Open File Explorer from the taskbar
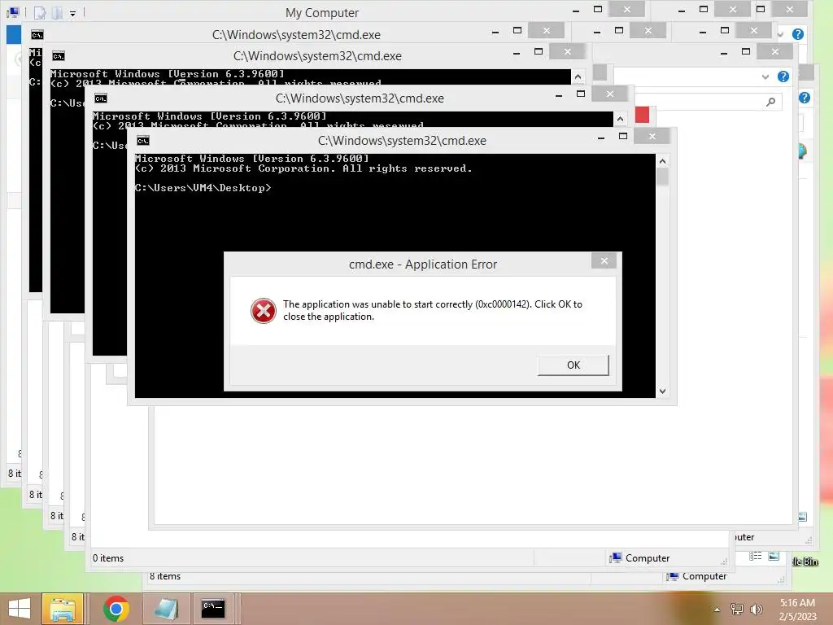The width and height of the screenshot is (833, 625). click(x=62, y=609)
